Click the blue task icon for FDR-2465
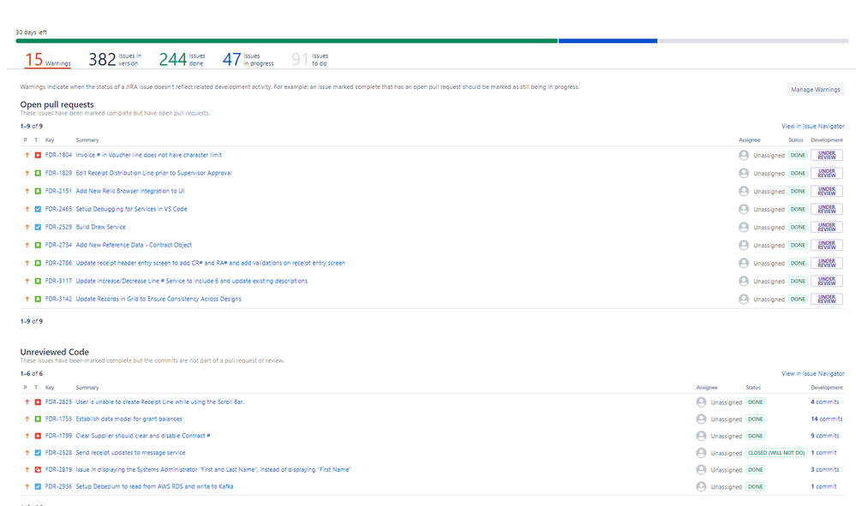 coord(38,209)
